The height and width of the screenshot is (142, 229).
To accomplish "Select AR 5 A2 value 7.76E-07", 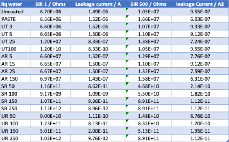I will (200, 56).
